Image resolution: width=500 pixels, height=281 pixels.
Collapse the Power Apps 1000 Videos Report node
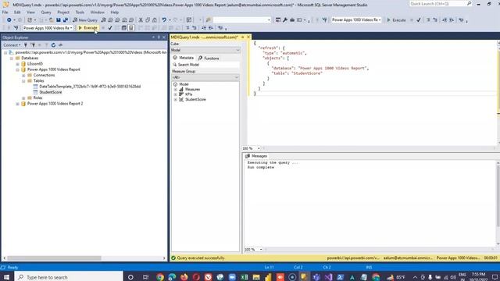[17, 69]
